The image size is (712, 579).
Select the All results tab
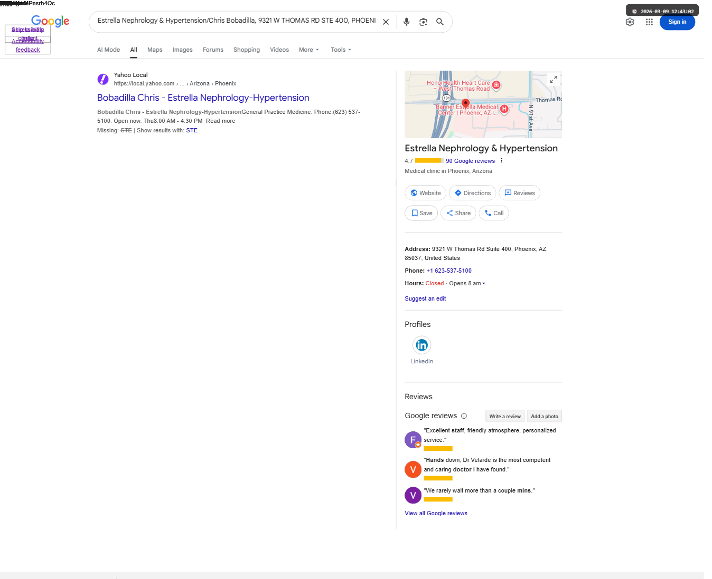(134, 50)
